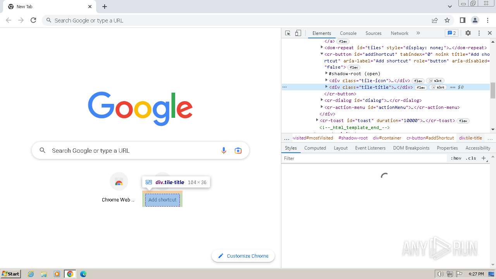Expand the cr-dialog node
This screenshot has height=279, width=496.
pyautogui.click(x=322, y=100)
